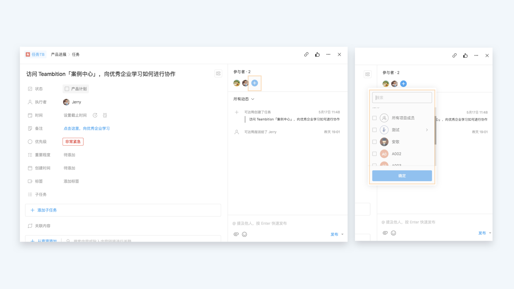
Task: Click 待添加 for 创建时间
Action: pyautogui.click(x=69, y=168)
